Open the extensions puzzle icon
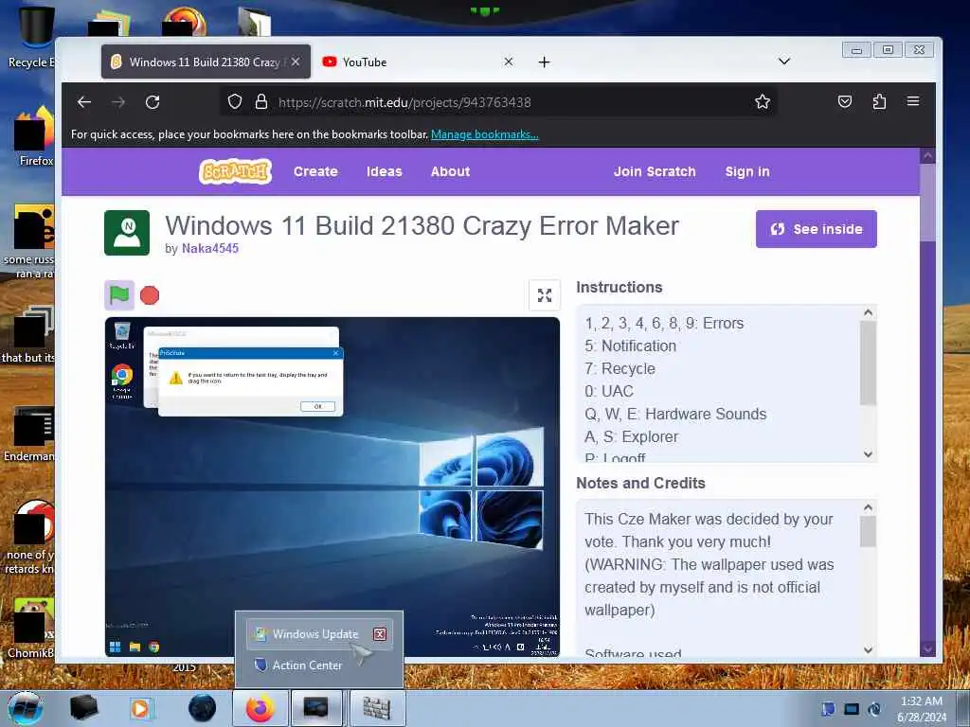 click(879, 101)
